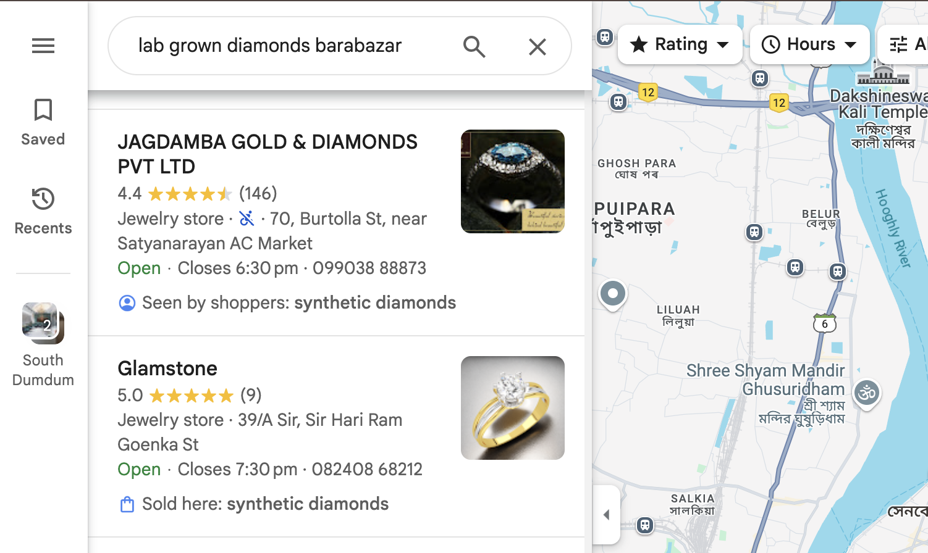Image resolution: width=928 pixels, height=553 pixels.
Task: Open the hamburger main menu
Action: [x=43, y=46]
